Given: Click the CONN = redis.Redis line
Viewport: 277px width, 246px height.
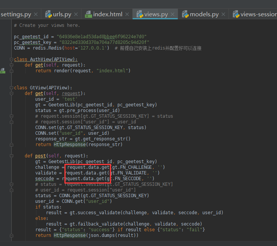Looking at the screenshot, I should point(108,48).
